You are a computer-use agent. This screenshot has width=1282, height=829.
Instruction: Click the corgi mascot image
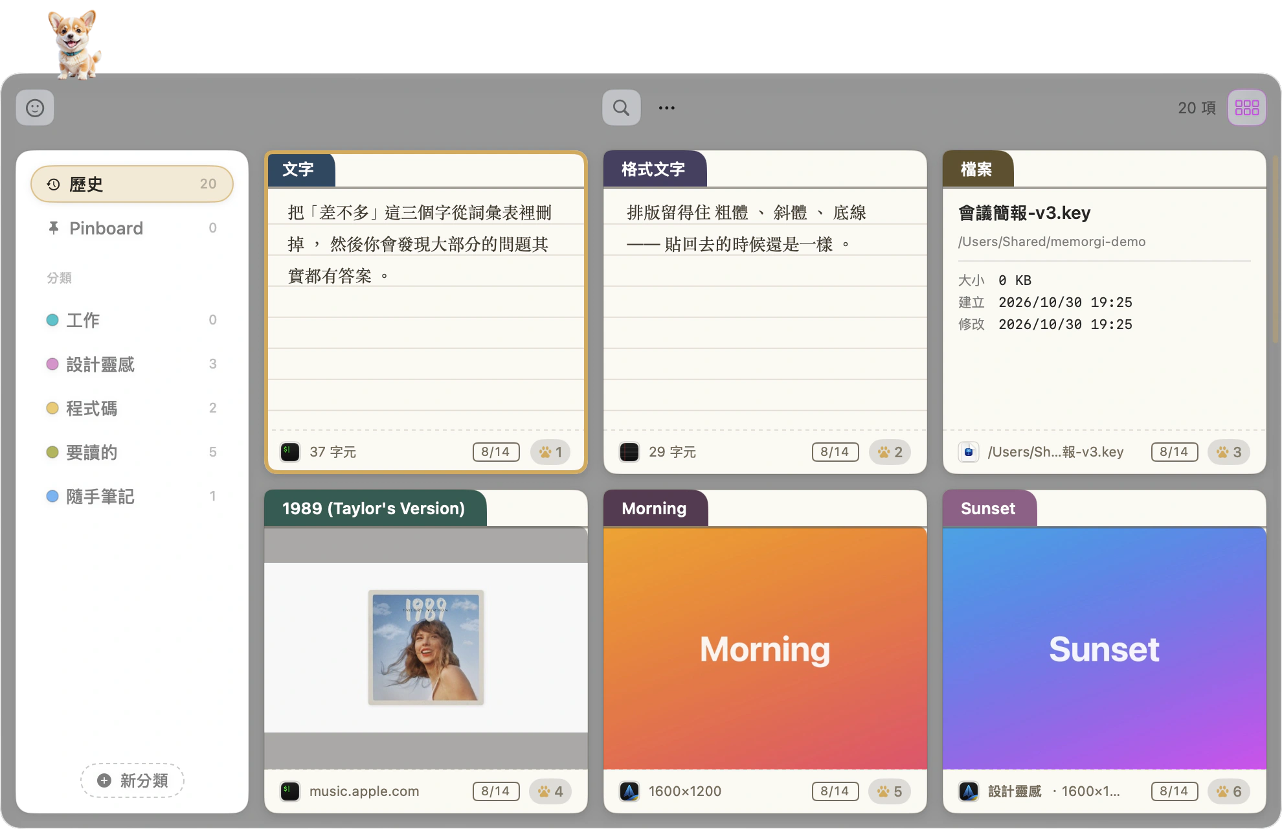tap(74, 45)
